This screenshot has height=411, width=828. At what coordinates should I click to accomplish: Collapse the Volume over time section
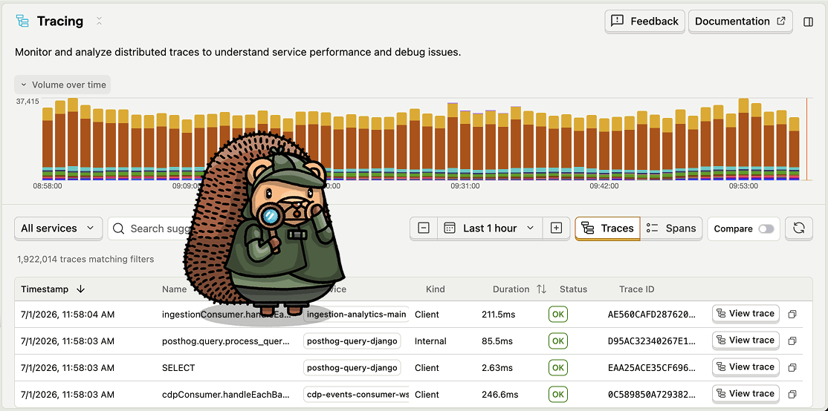[62, 85]
